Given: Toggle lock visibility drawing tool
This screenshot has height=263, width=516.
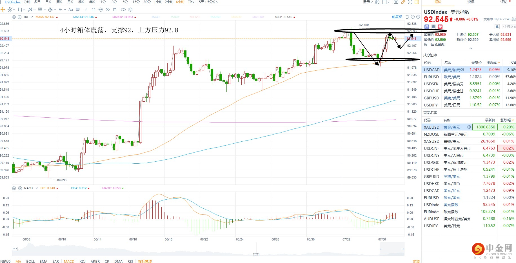Looking at the screenshot, I should [x=108, y=10].
